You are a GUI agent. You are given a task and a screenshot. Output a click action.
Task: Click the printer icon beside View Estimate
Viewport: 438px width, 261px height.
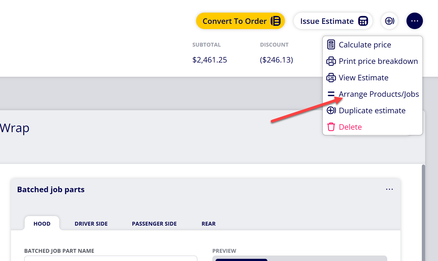(x=331, y=78)
